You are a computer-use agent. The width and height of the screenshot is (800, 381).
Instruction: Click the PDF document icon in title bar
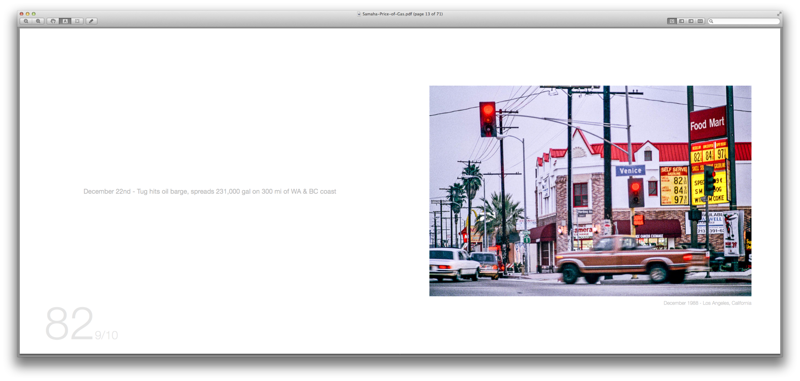pos(359,14)
